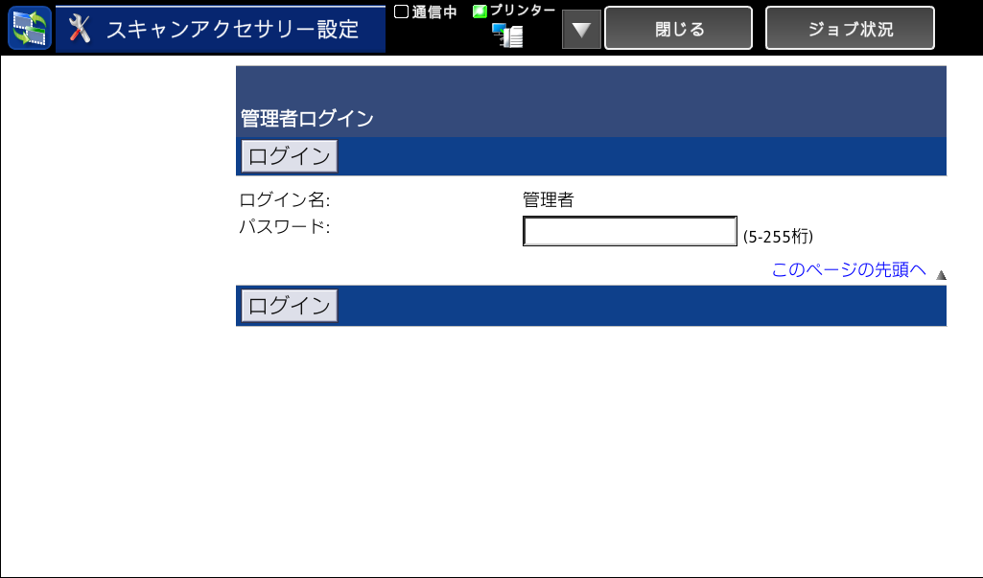
Task: Click the プリンター status label text
Action: (x=523, y=11)
